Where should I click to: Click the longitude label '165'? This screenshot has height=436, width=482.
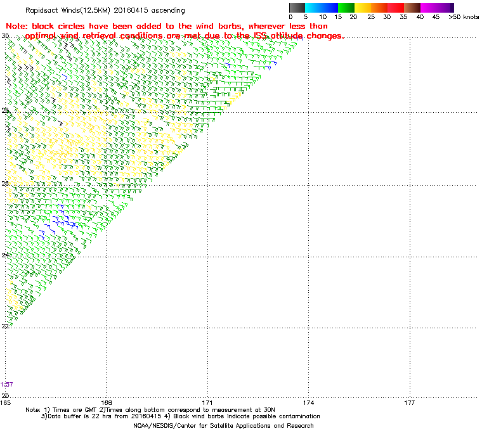tap(5, 403)
